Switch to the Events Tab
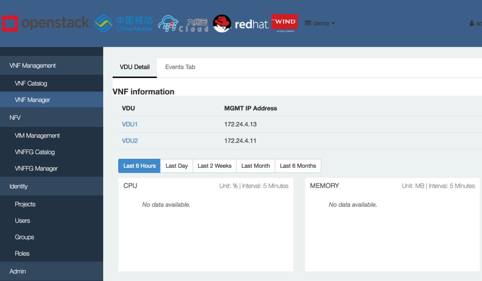Screen dimensions: 482x281 (180, 67)
